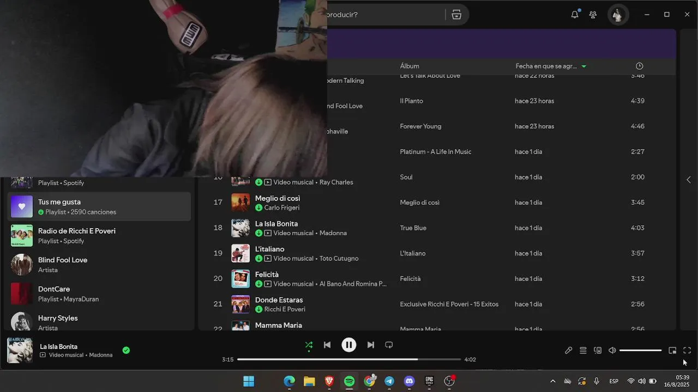Adjust the Spotify volume slider
Viewport: 698px width, 392px height.
click(x=640, y=351)
